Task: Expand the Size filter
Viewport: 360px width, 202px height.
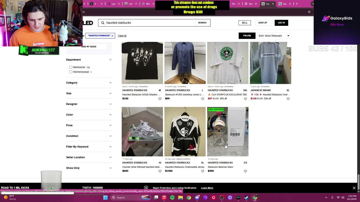Action: click(89, 93)
